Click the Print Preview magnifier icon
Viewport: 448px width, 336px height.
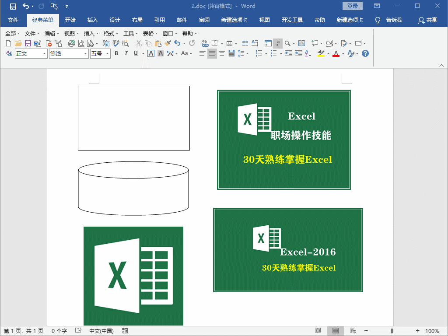tap(81, 43)
